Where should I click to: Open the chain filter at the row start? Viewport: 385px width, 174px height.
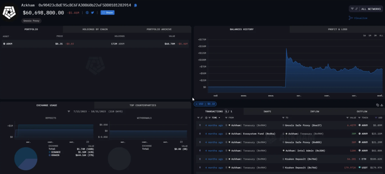199,118
